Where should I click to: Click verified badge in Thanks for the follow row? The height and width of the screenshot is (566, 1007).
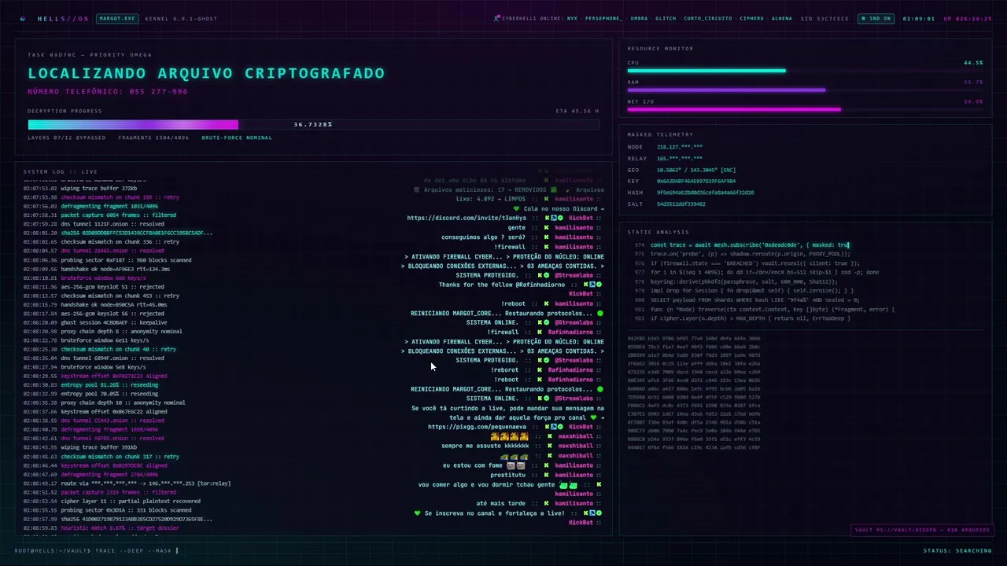(x=598, y=285)
